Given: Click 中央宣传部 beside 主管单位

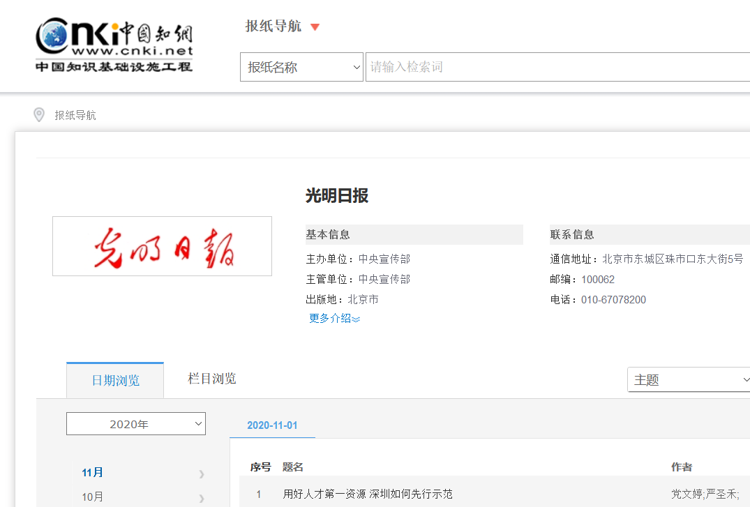Looking at the screenshot, I should click(384, 280).
